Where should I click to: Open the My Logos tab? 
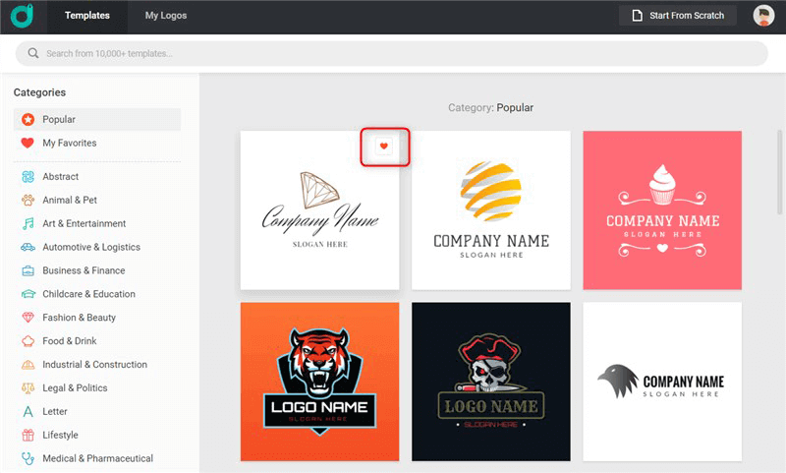click(x=166, y=16)
